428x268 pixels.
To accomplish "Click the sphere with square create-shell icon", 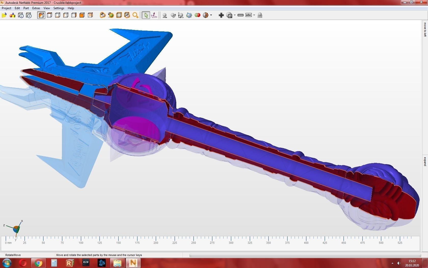I will pyautogui.click(x=229, y=15).
